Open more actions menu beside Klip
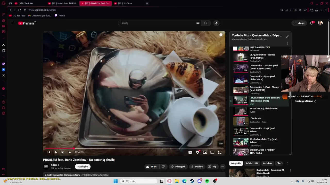330x185 pixels. pos(223,166)
